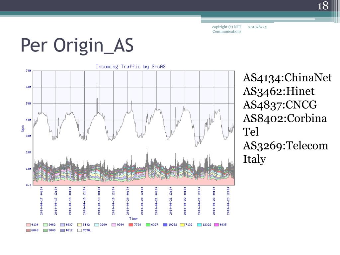
Task: Click the magenta 4835 legend swatch
Action: click(216, 225)
